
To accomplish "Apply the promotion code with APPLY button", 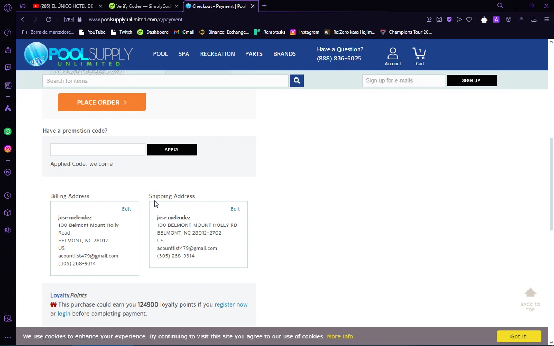I will tap(172, 150).
